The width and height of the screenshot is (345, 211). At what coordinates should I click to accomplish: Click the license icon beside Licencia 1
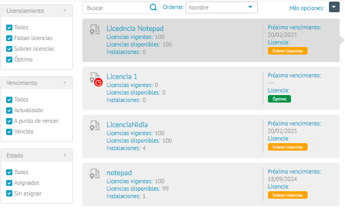click(95, 77)
